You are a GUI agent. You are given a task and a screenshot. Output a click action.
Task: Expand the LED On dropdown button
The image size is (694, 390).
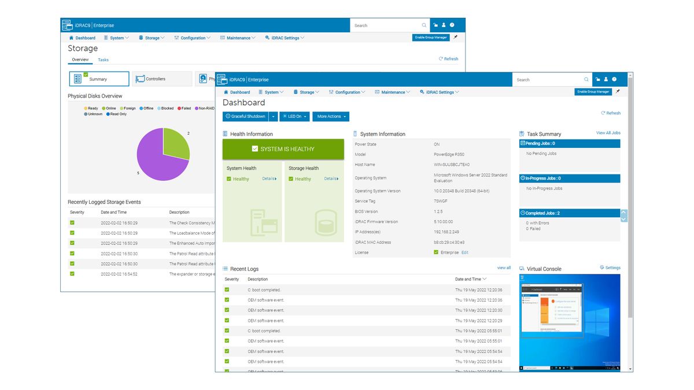point(294,117)
